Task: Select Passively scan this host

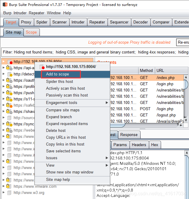Action: click(72, 95)
